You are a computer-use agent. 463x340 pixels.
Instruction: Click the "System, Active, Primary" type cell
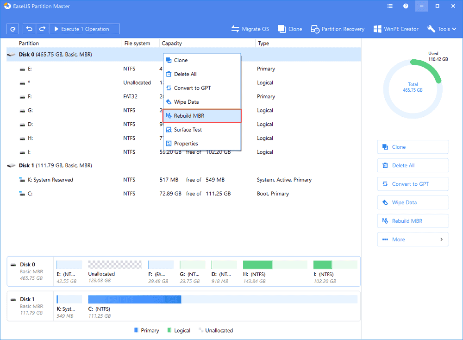(284, 180)
